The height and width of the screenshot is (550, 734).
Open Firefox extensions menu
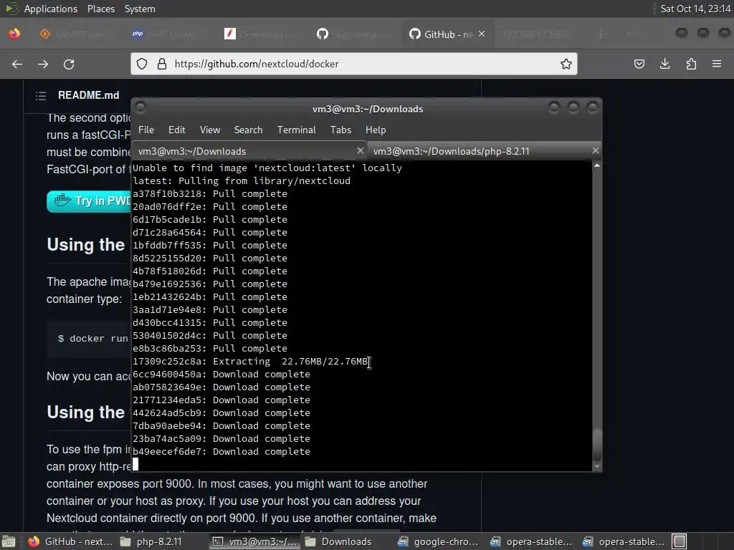pyautogui.click(x=691, y=64)
